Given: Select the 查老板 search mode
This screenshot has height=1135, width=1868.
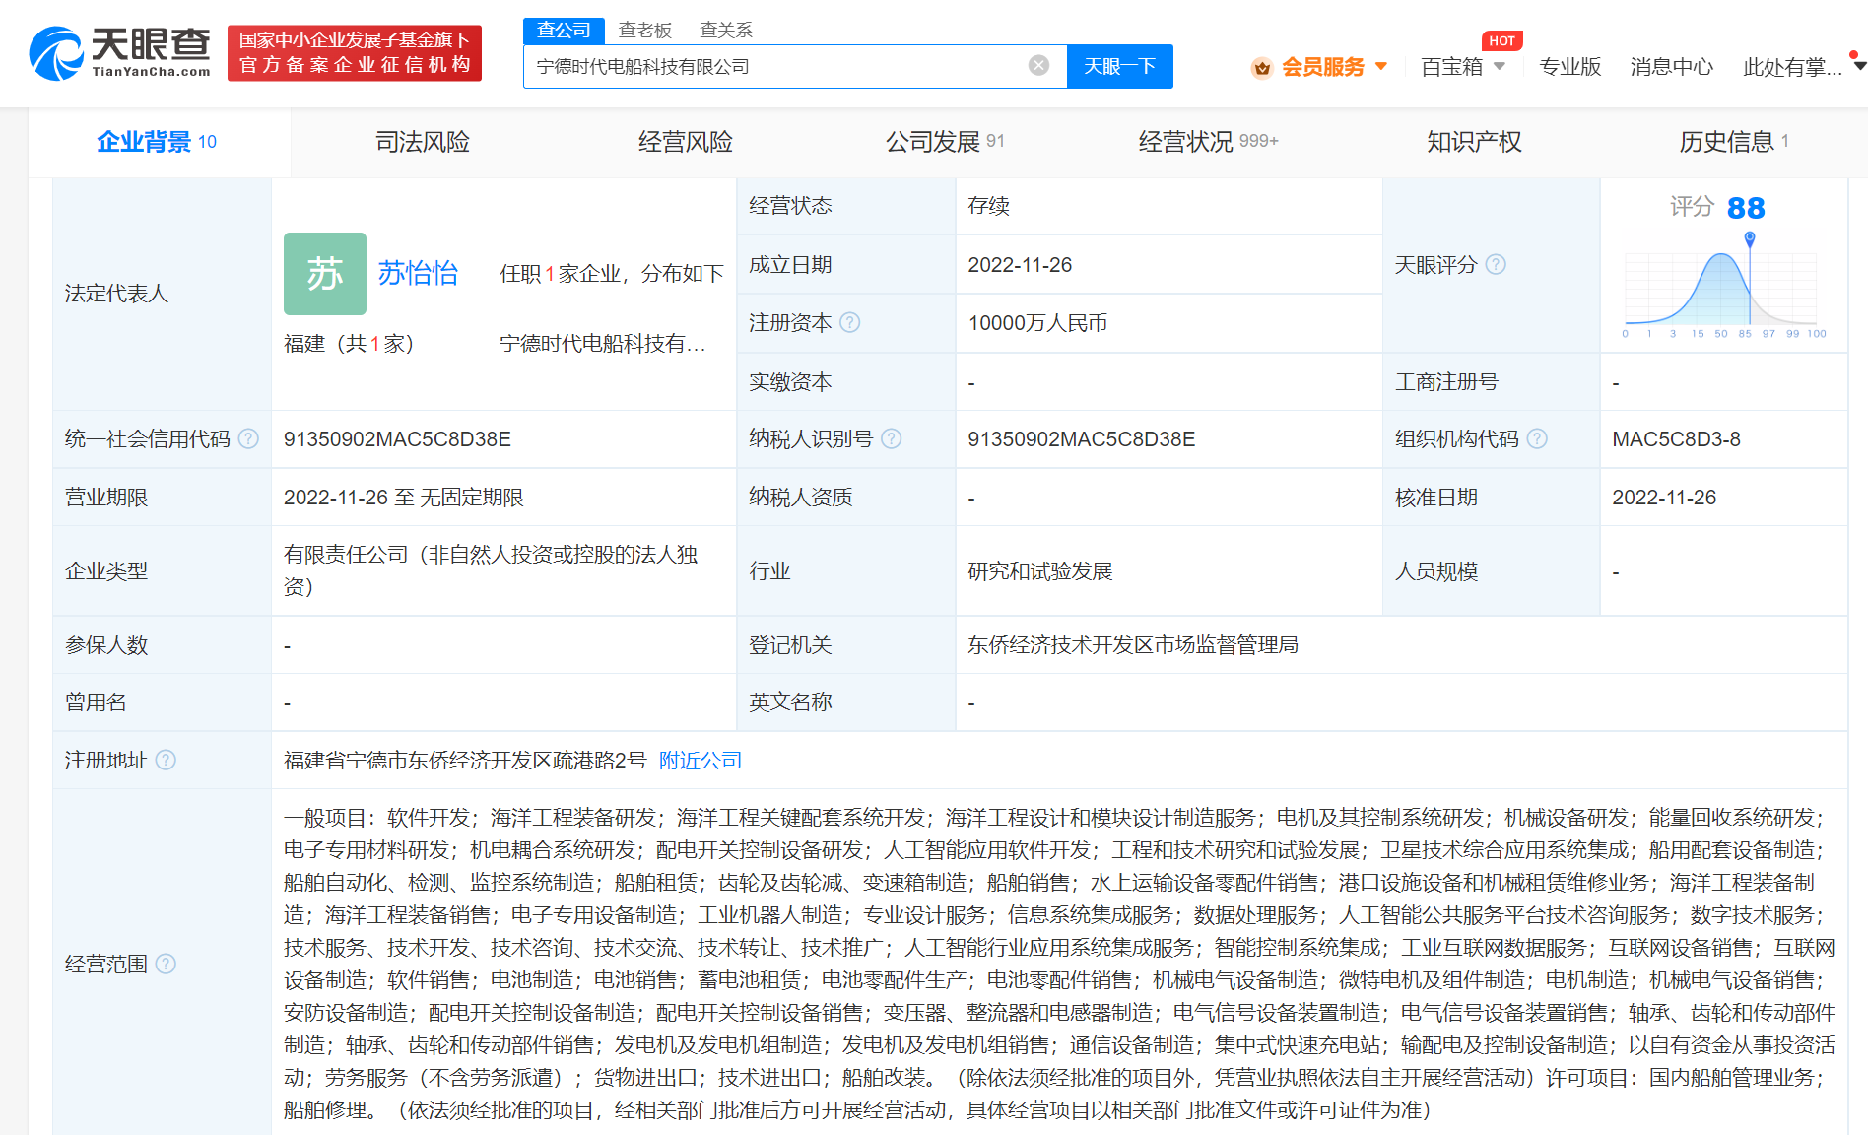Looking at the screenshot, I should click(x=644, y=31).
